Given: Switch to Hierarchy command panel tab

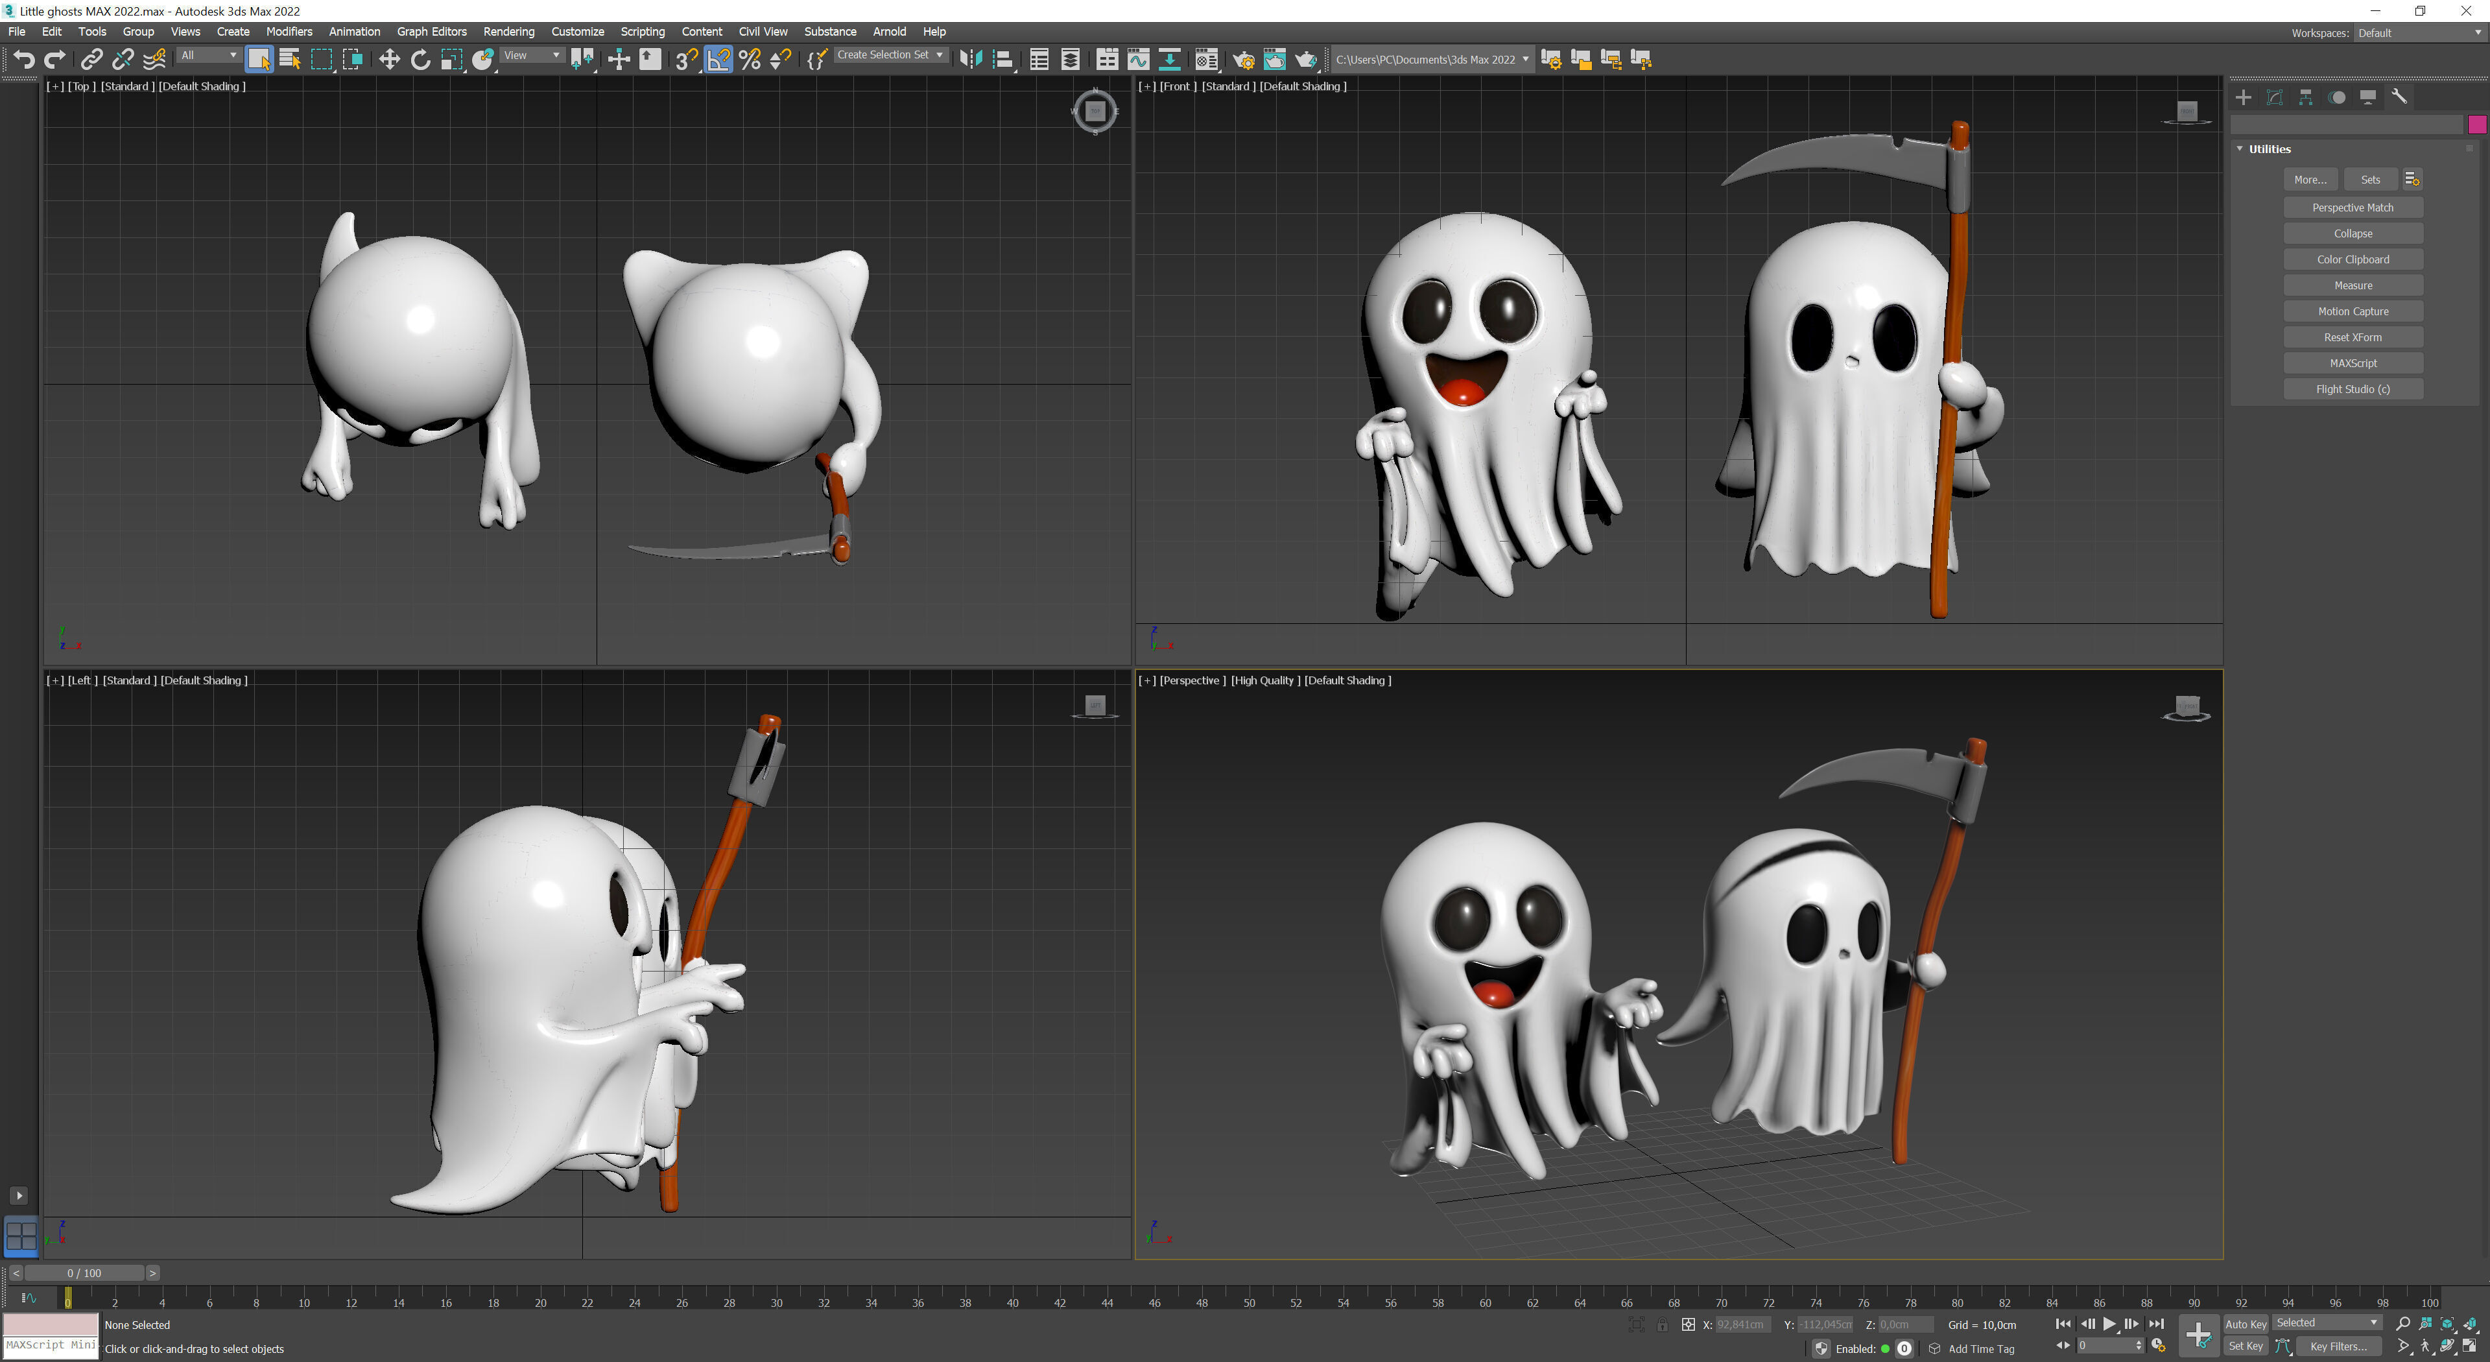Looking at the screenshot, I should [2305, 98].
